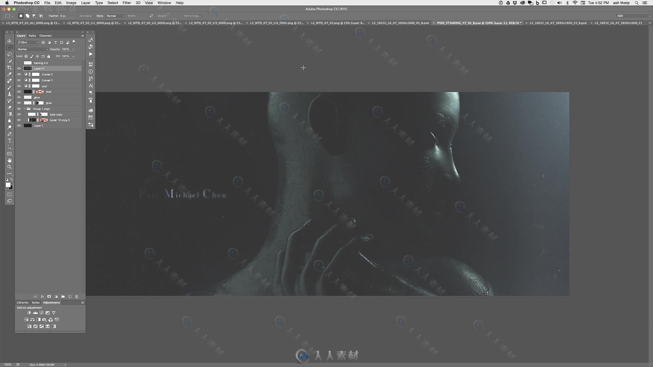Open macOS Spotlight search
The width and height of the screenshot is (653, 367).
tap(637, 3)
